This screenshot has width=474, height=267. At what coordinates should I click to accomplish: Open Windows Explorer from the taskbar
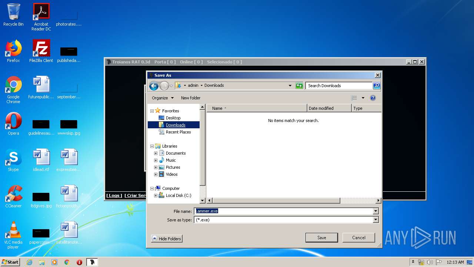pos(42,262)
